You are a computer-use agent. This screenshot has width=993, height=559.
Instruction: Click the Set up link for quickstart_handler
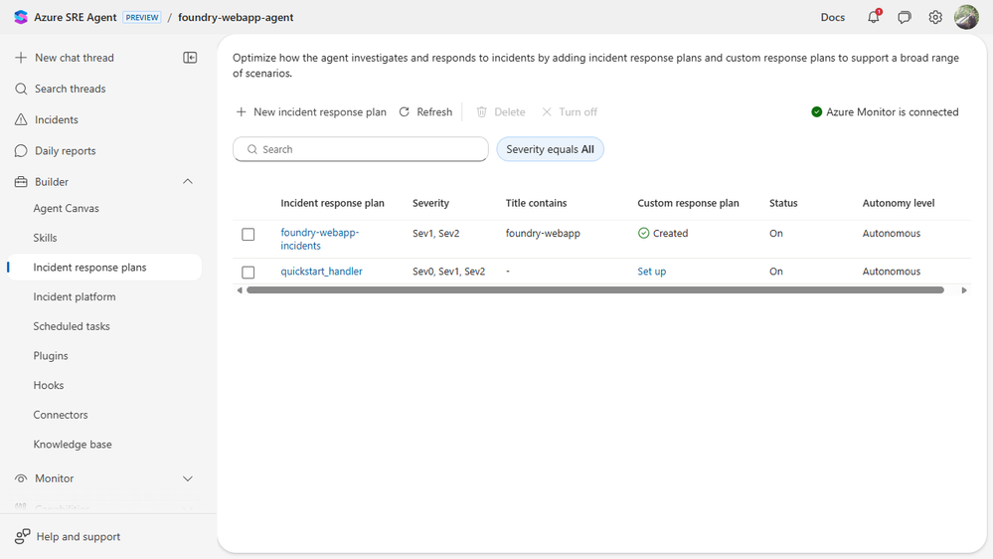pyautogui.click(x=652, y=272)
